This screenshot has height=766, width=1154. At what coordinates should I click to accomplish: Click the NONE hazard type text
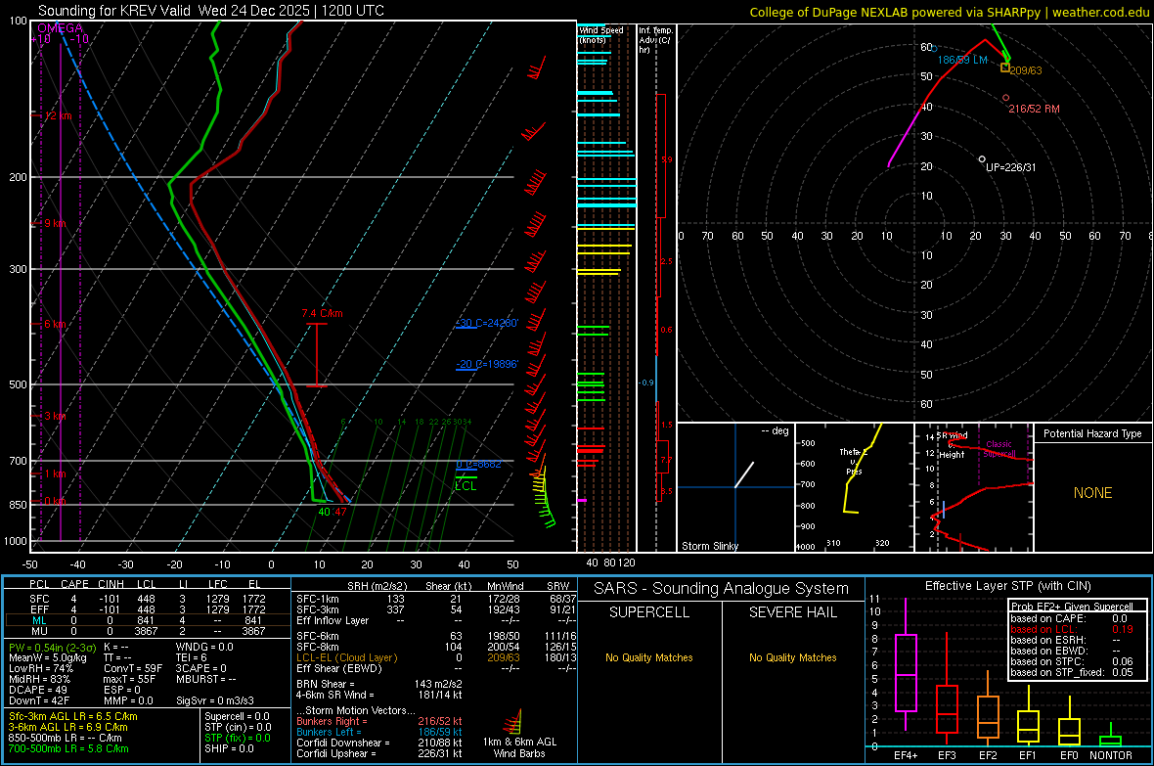(x=1092, y=493)
